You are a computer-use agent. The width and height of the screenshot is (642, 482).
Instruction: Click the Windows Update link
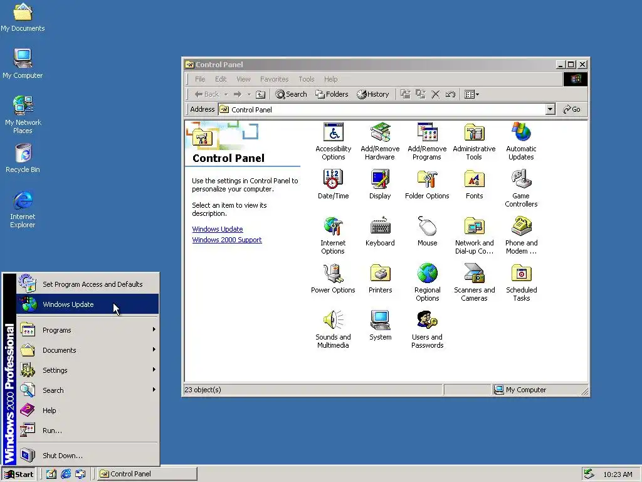(x=218, y=229)
